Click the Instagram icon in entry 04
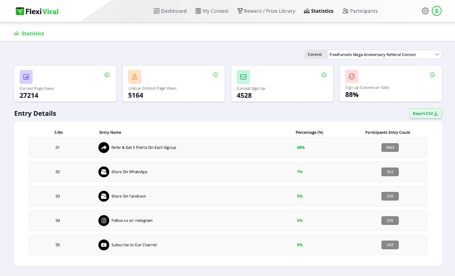 [x=104, y=221]
